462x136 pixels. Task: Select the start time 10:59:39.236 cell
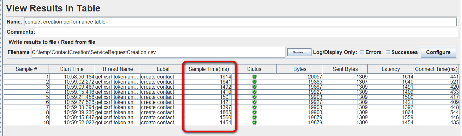point(72,112)
